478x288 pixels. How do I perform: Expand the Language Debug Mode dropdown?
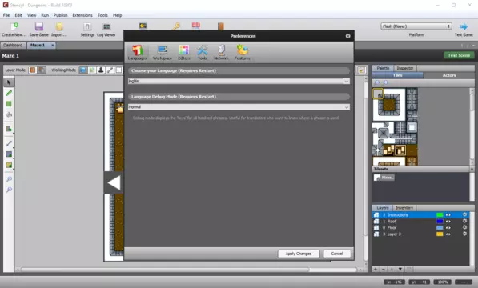point(239,107)
